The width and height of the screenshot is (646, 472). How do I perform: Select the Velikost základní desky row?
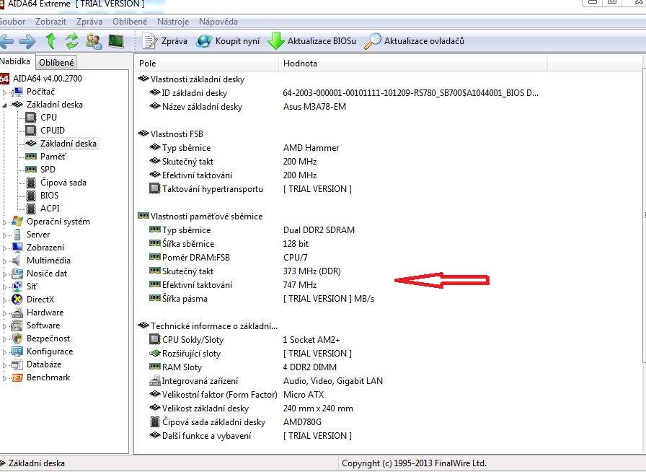tap(251, 408)
